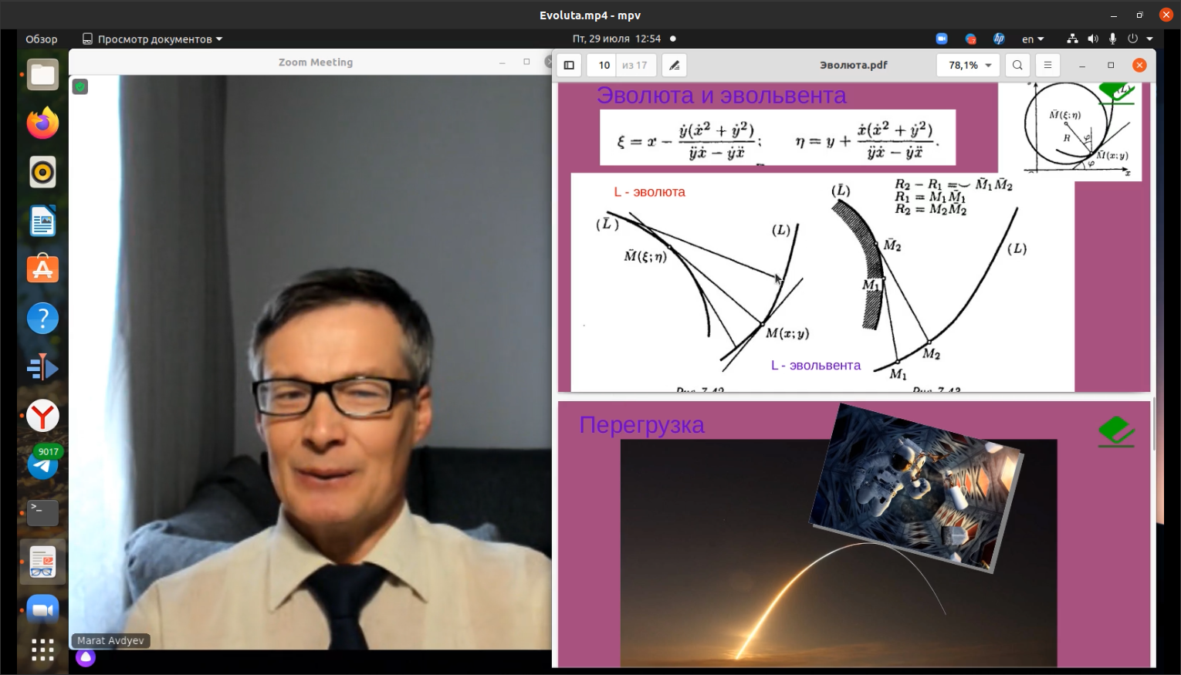
Task: Click the red L - эволюта label
Action: click(649, 192)
